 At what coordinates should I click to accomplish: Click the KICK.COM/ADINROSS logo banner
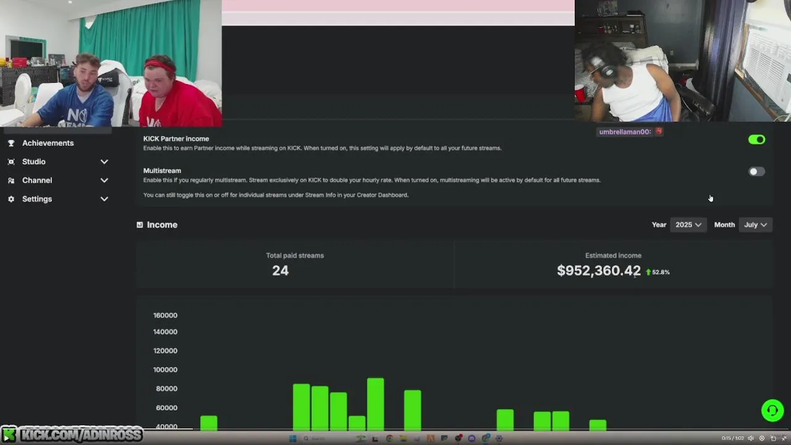pos(73,434)
